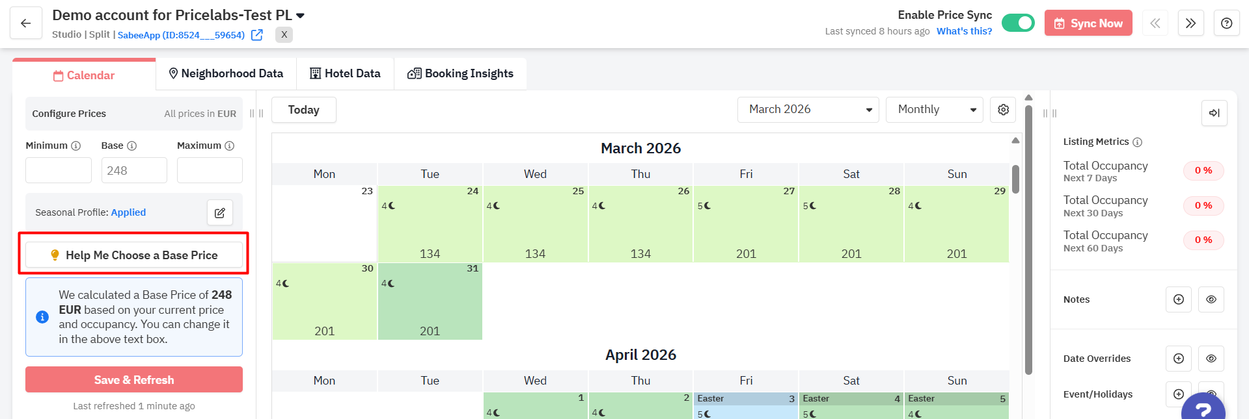
Task: Show Notes using the eye icon
Action: click(1211, 299)
